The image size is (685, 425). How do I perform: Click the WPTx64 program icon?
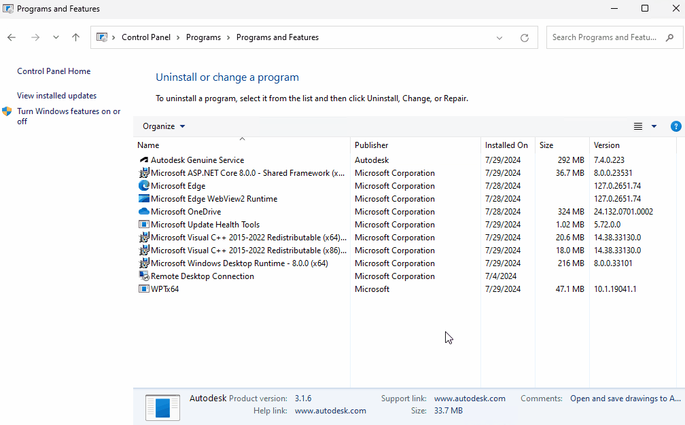[143, 289]
